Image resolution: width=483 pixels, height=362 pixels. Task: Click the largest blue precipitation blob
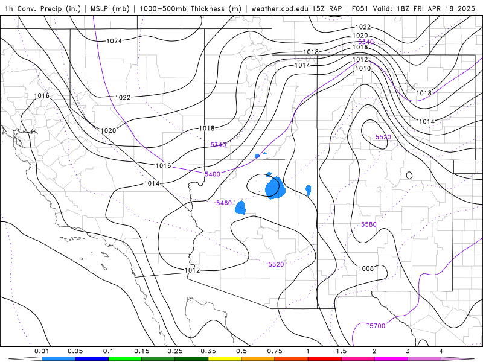pyautogui.click(x=275, y=188)
